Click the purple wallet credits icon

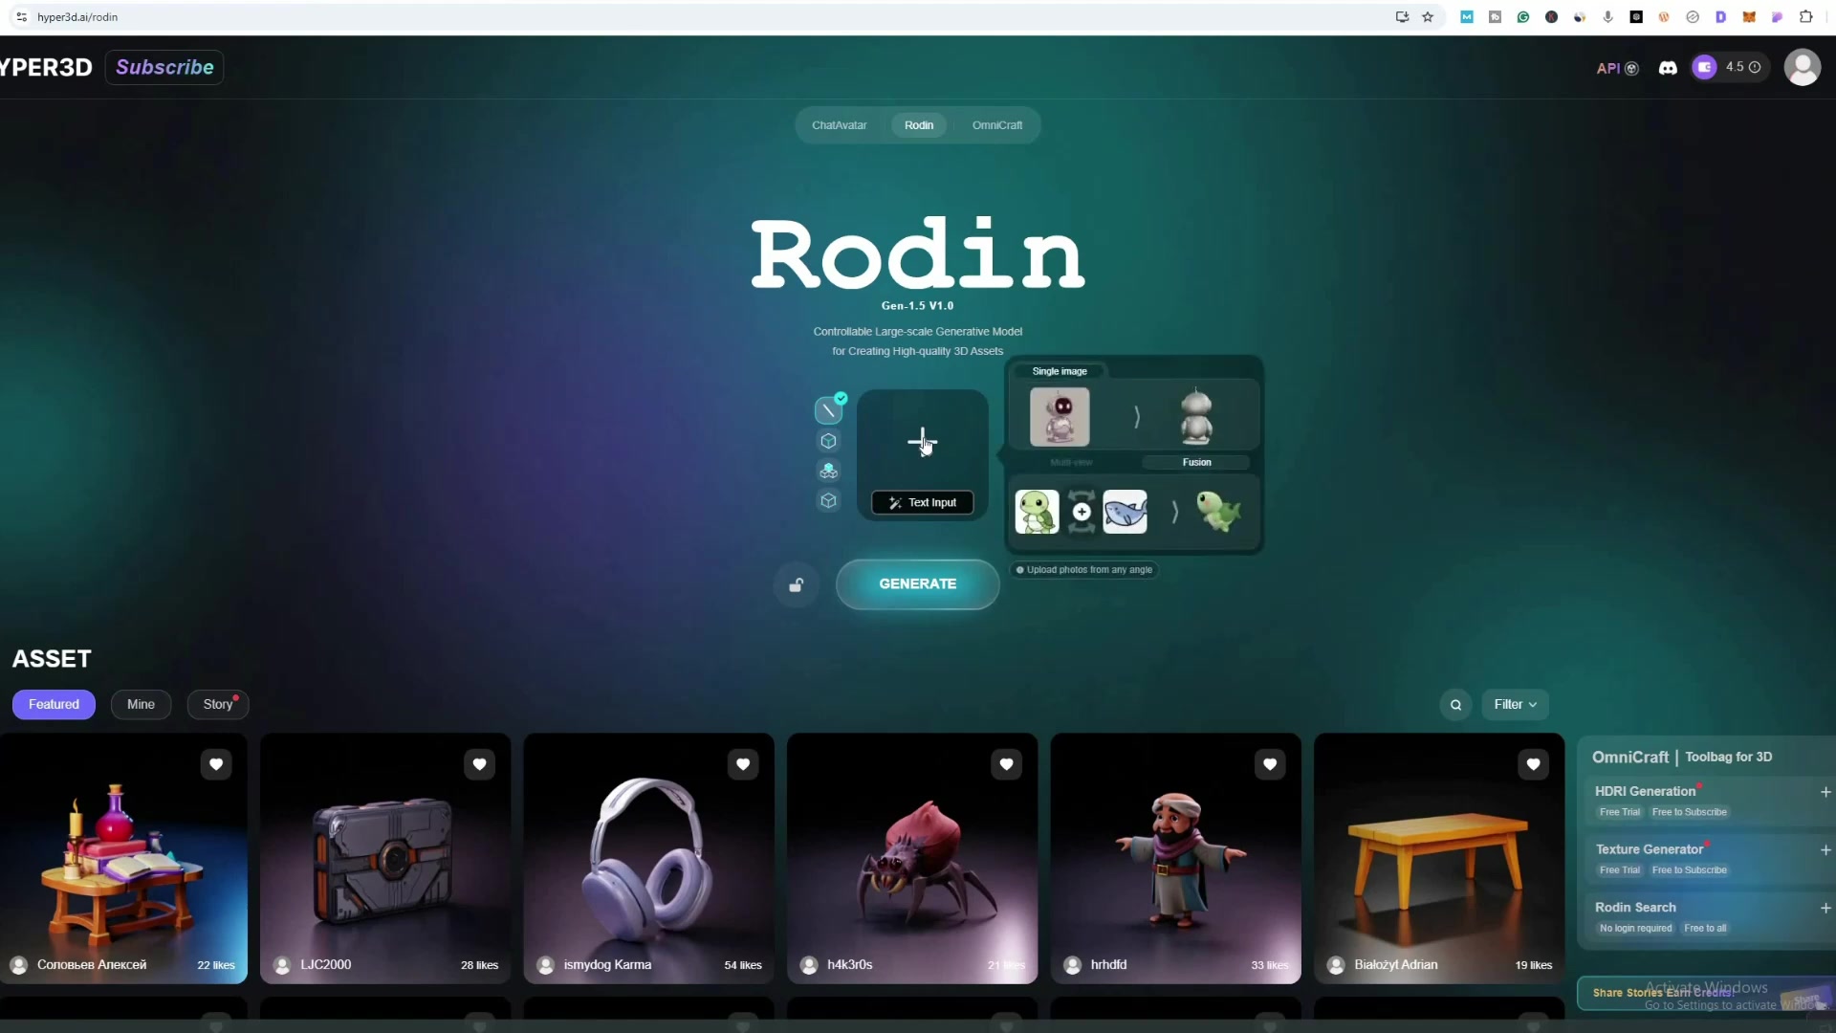1704,67
